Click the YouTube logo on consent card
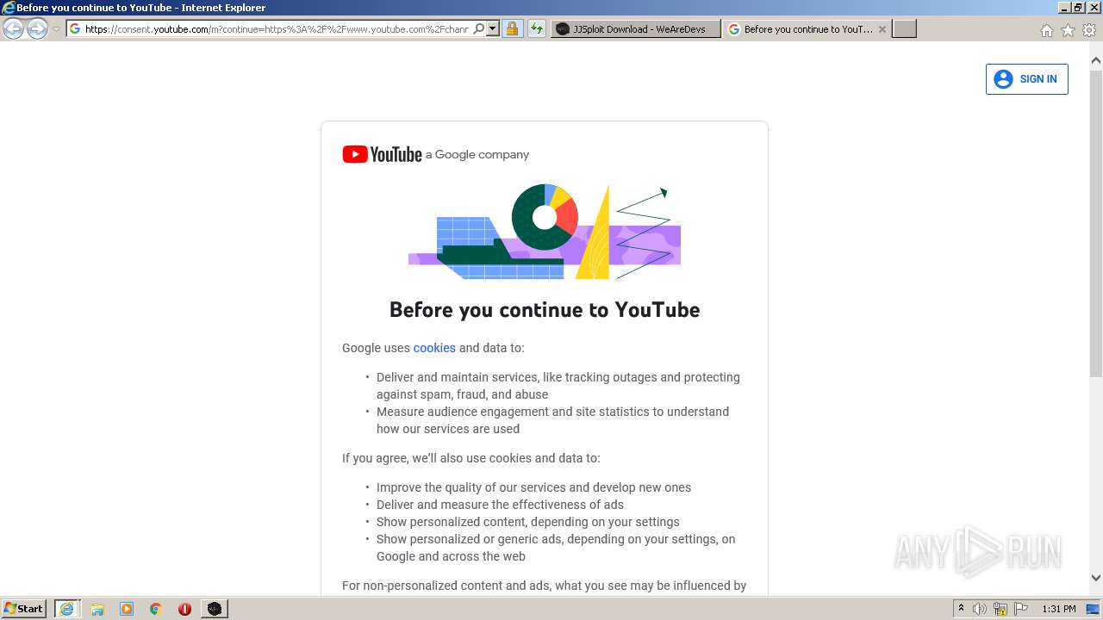The image size is (1103, 620). coord(382,154)
